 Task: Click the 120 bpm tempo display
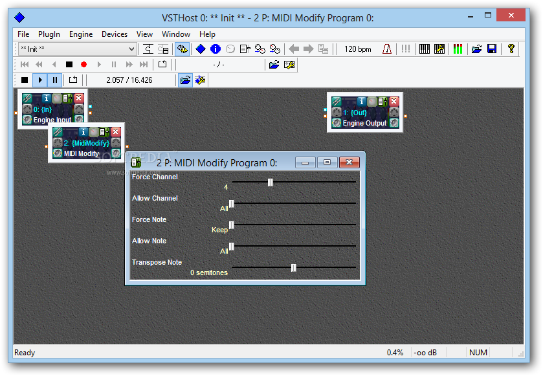357,49
